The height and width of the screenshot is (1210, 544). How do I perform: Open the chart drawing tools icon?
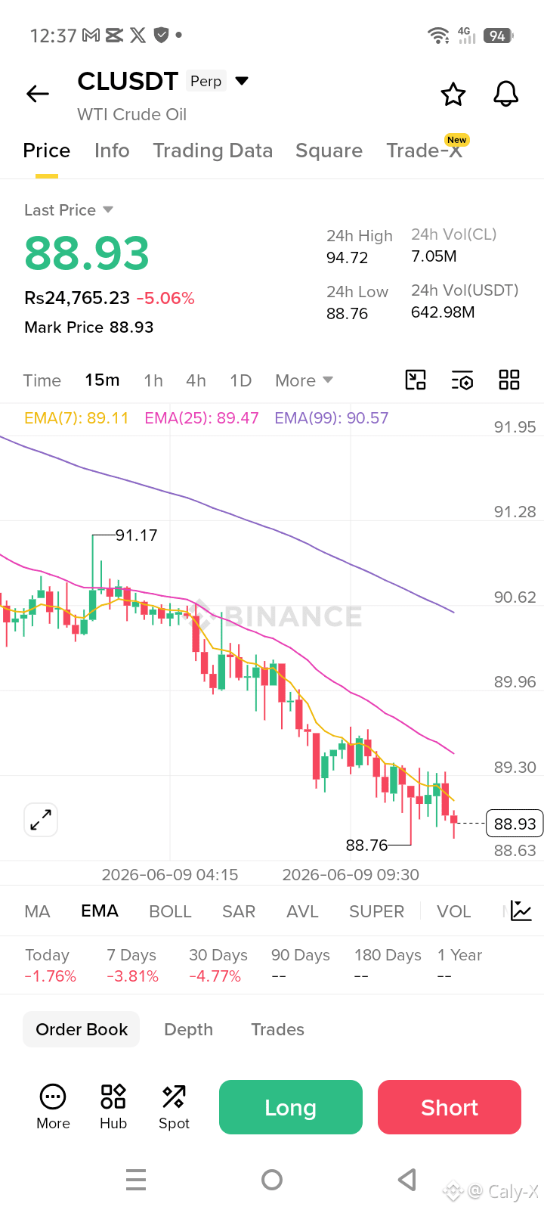[416, 380]
